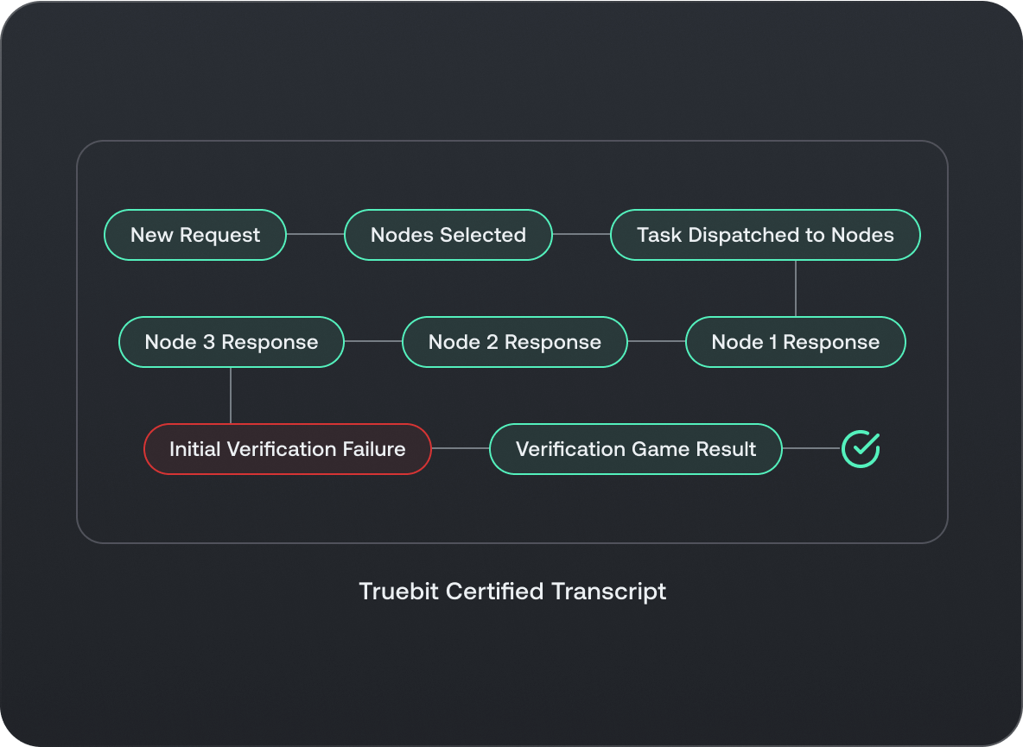Click the connector between Node 2 and Node 3 Response
This screenshot has width=1023, height=747.
373,342
